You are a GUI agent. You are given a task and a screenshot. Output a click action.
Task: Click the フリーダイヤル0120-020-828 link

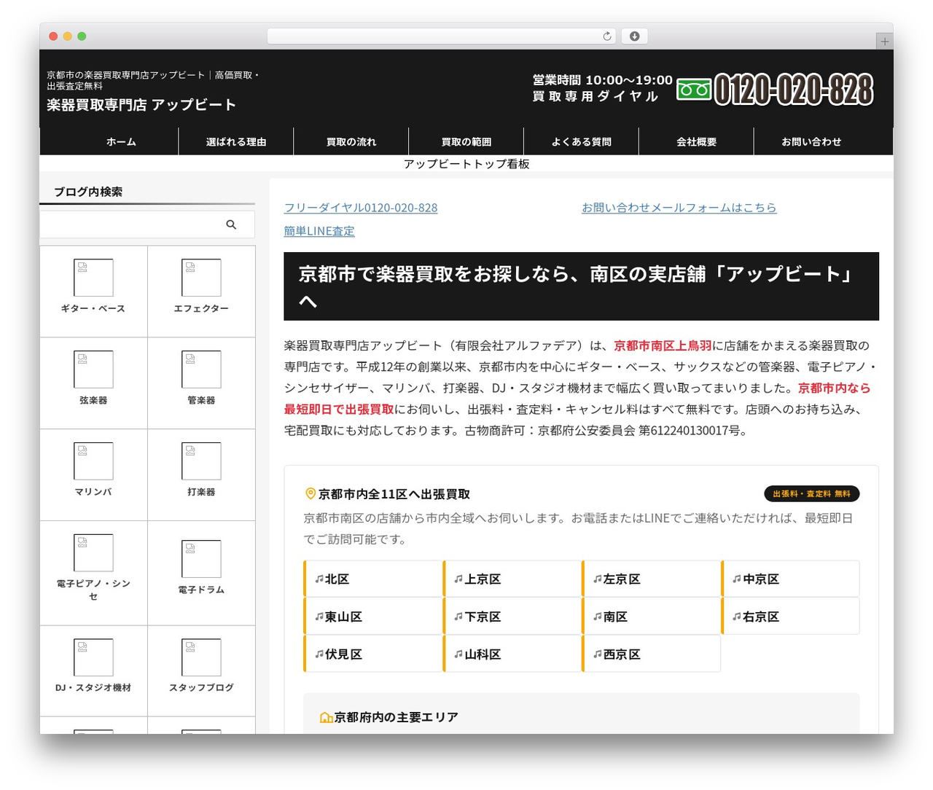[361, 208]
